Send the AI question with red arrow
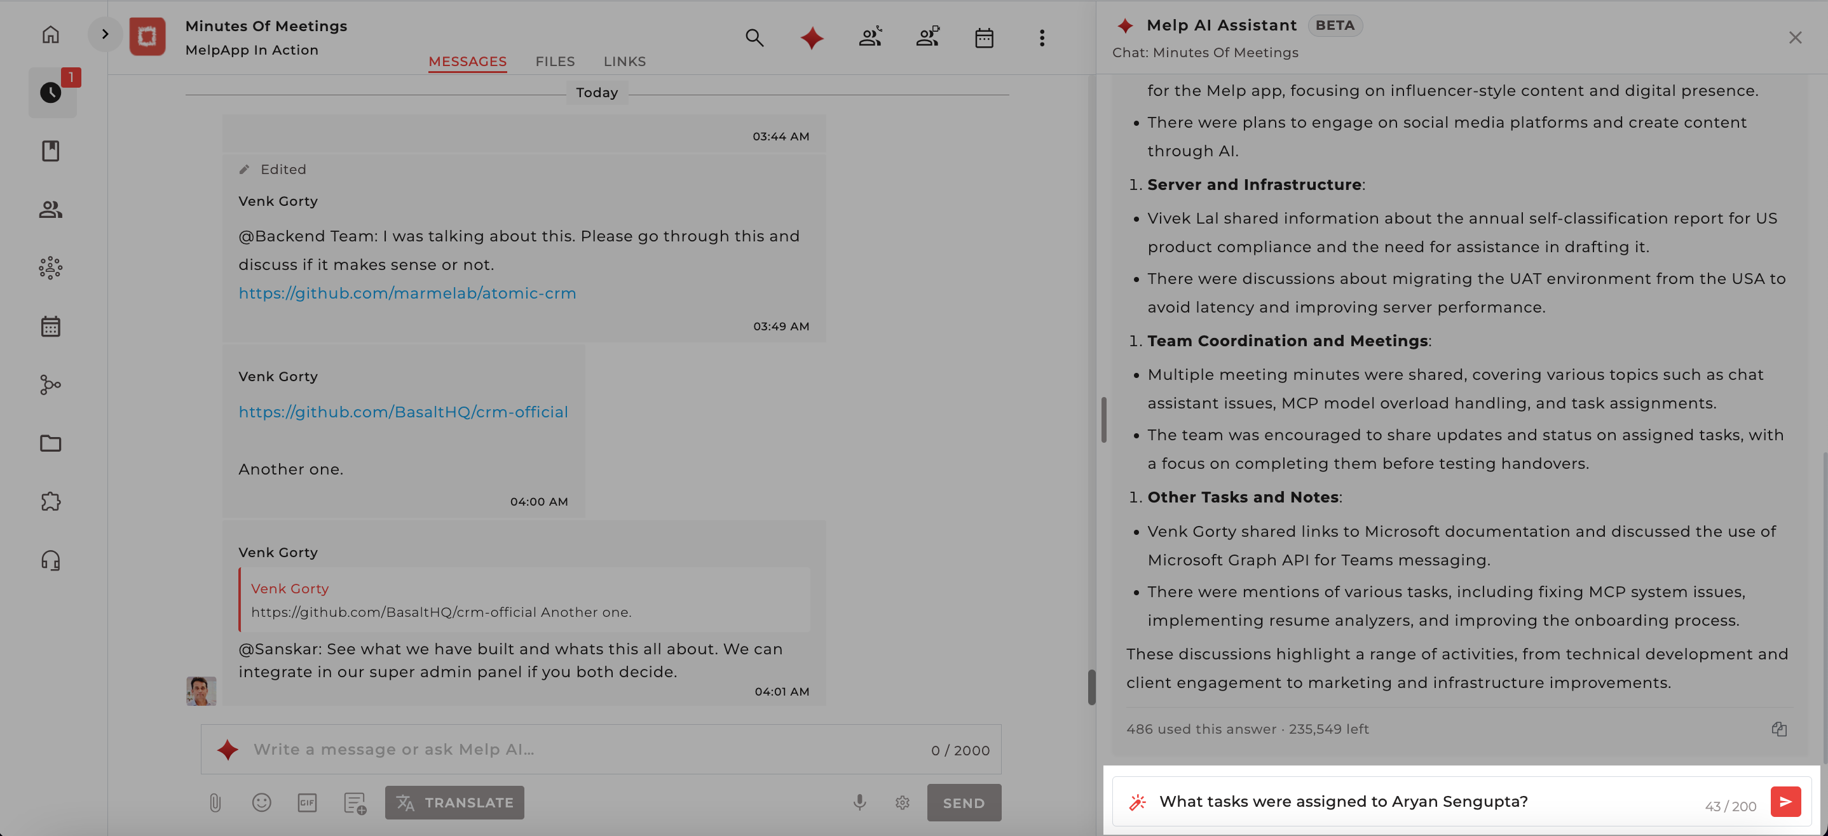Screen dimensions: 1828x836 tap(1785, 802)
